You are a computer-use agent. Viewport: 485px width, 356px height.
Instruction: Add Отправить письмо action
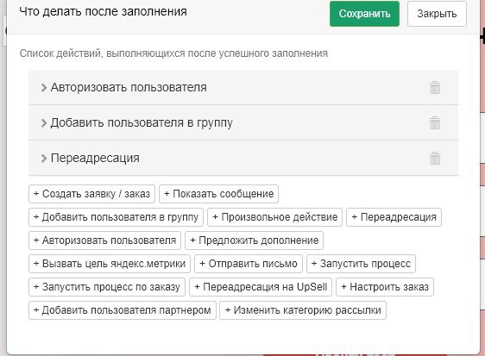[x=249, y=264]
